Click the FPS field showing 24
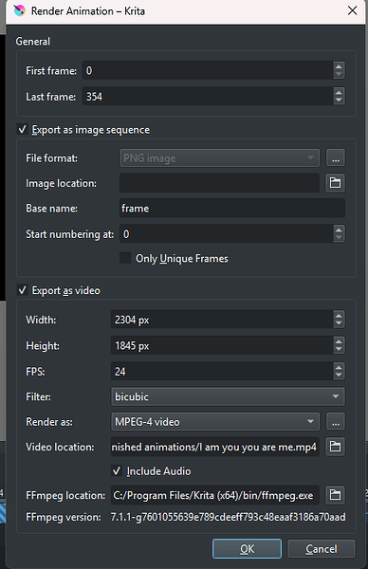368x569 pixels. 222,371
